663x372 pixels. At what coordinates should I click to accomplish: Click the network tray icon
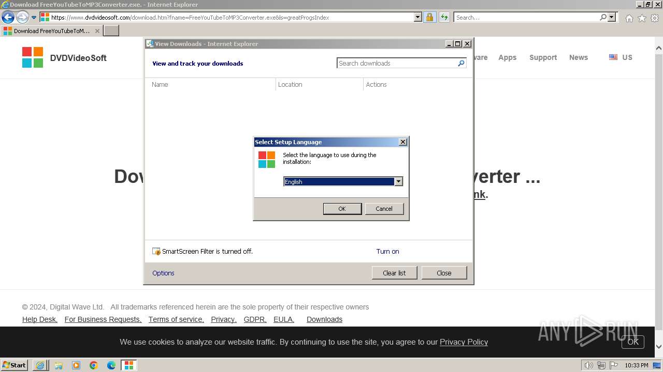[x=601, y=365]
